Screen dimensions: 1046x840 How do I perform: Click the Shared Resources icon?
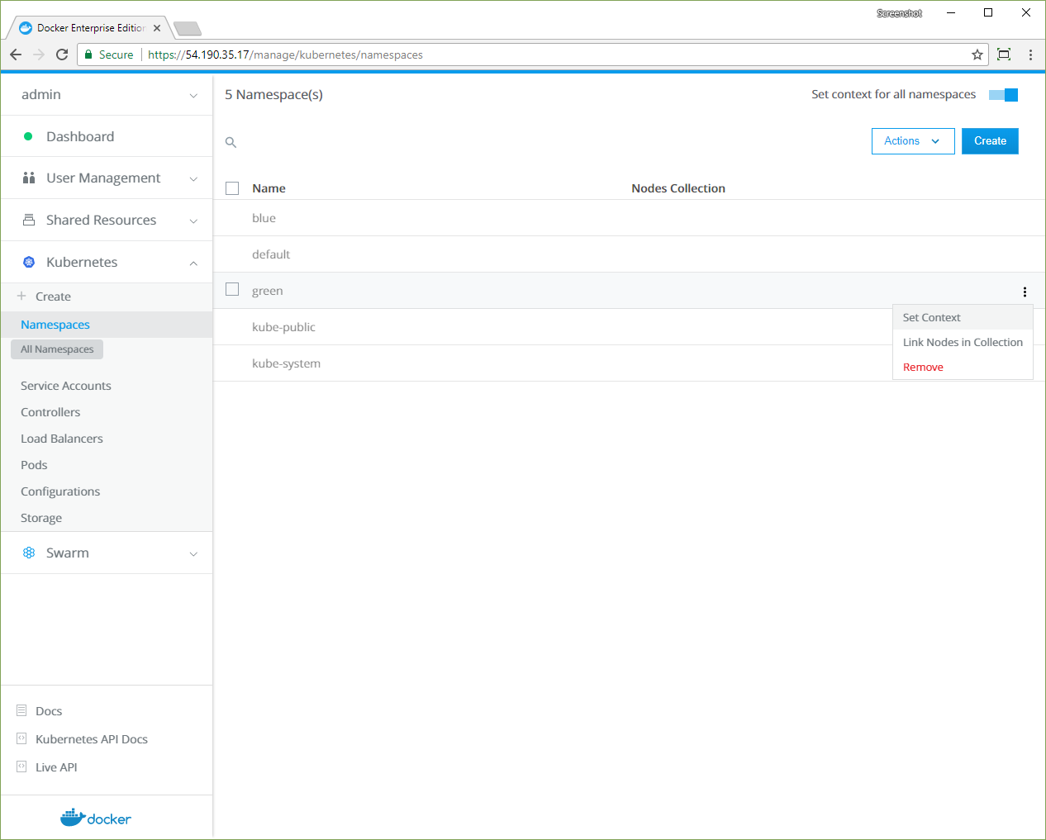point(29,220)
